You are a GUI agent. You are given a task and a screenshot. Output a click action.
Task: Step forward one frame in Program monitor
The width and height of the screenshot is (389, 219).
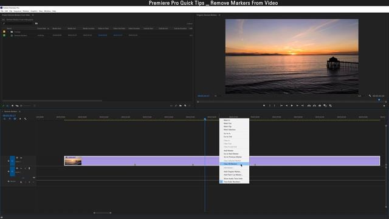[x=297, y=106]
